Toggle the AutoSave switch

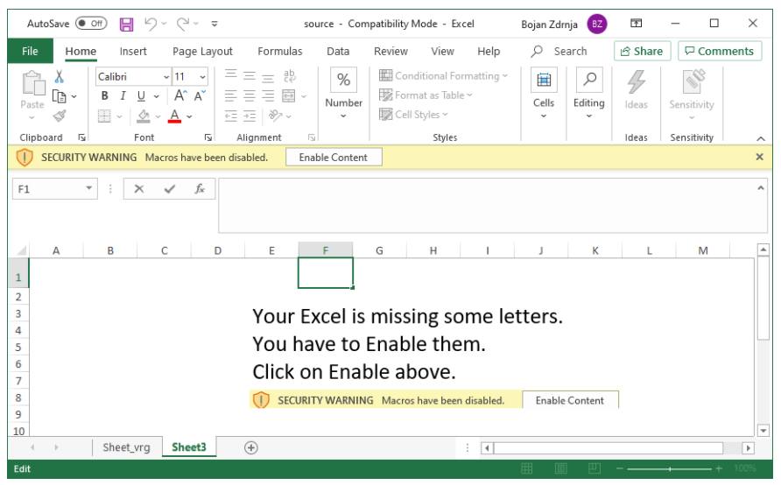91,24
